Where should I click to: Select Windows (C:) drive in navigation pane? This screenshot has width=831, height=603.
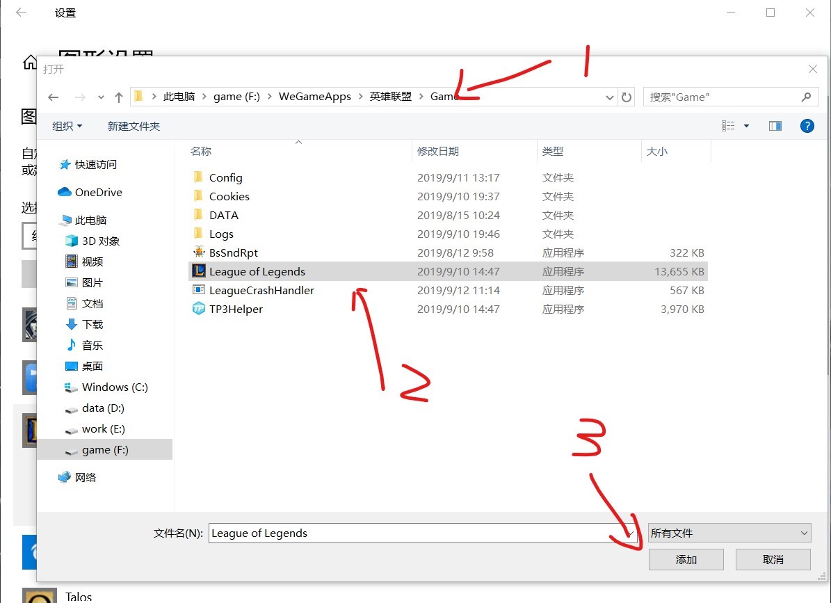pos(115,387)
